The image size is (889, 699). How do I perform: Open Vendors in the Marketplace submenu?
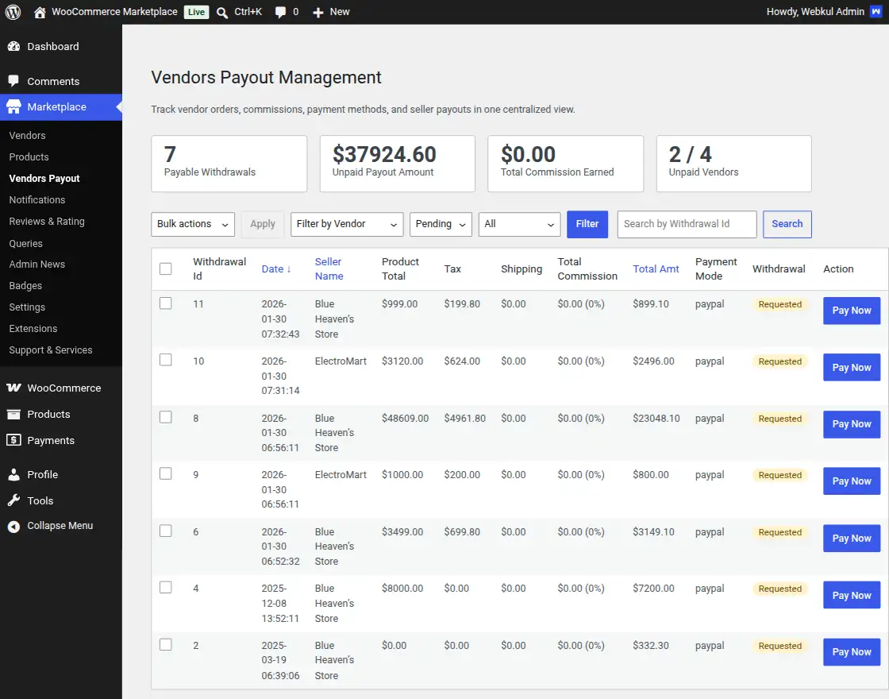(27, 136)
